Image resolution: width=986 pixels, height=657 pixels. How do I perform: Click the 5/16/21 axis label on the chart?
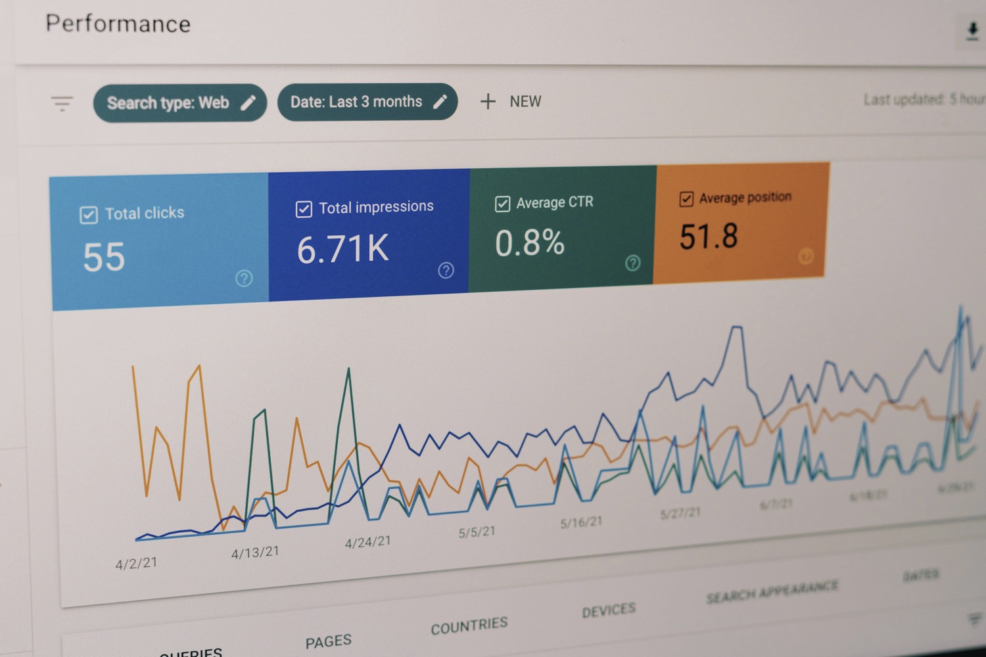pos(581,521)
